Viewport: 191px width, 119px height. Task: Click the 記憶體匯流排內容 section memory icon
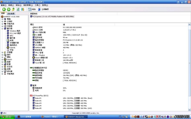point(31,68)
